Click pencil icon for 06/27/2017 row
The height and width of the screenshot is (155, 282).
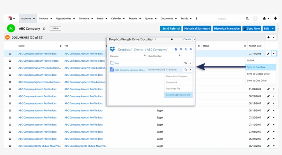click(268, 139)
